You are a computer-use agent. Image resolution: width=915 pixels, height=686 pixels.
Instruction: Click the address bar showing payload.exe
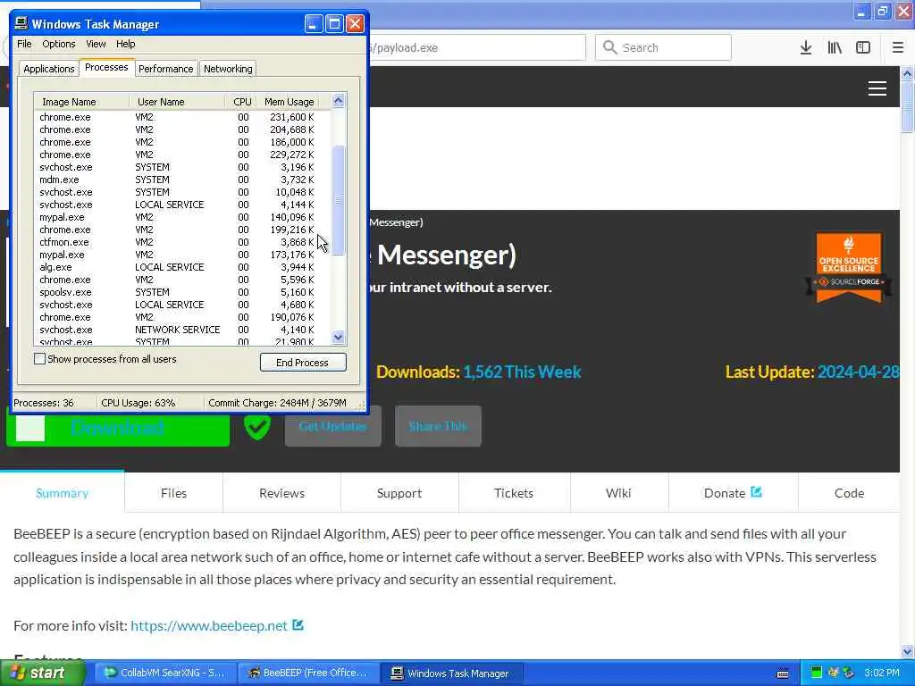click(475, 47)
